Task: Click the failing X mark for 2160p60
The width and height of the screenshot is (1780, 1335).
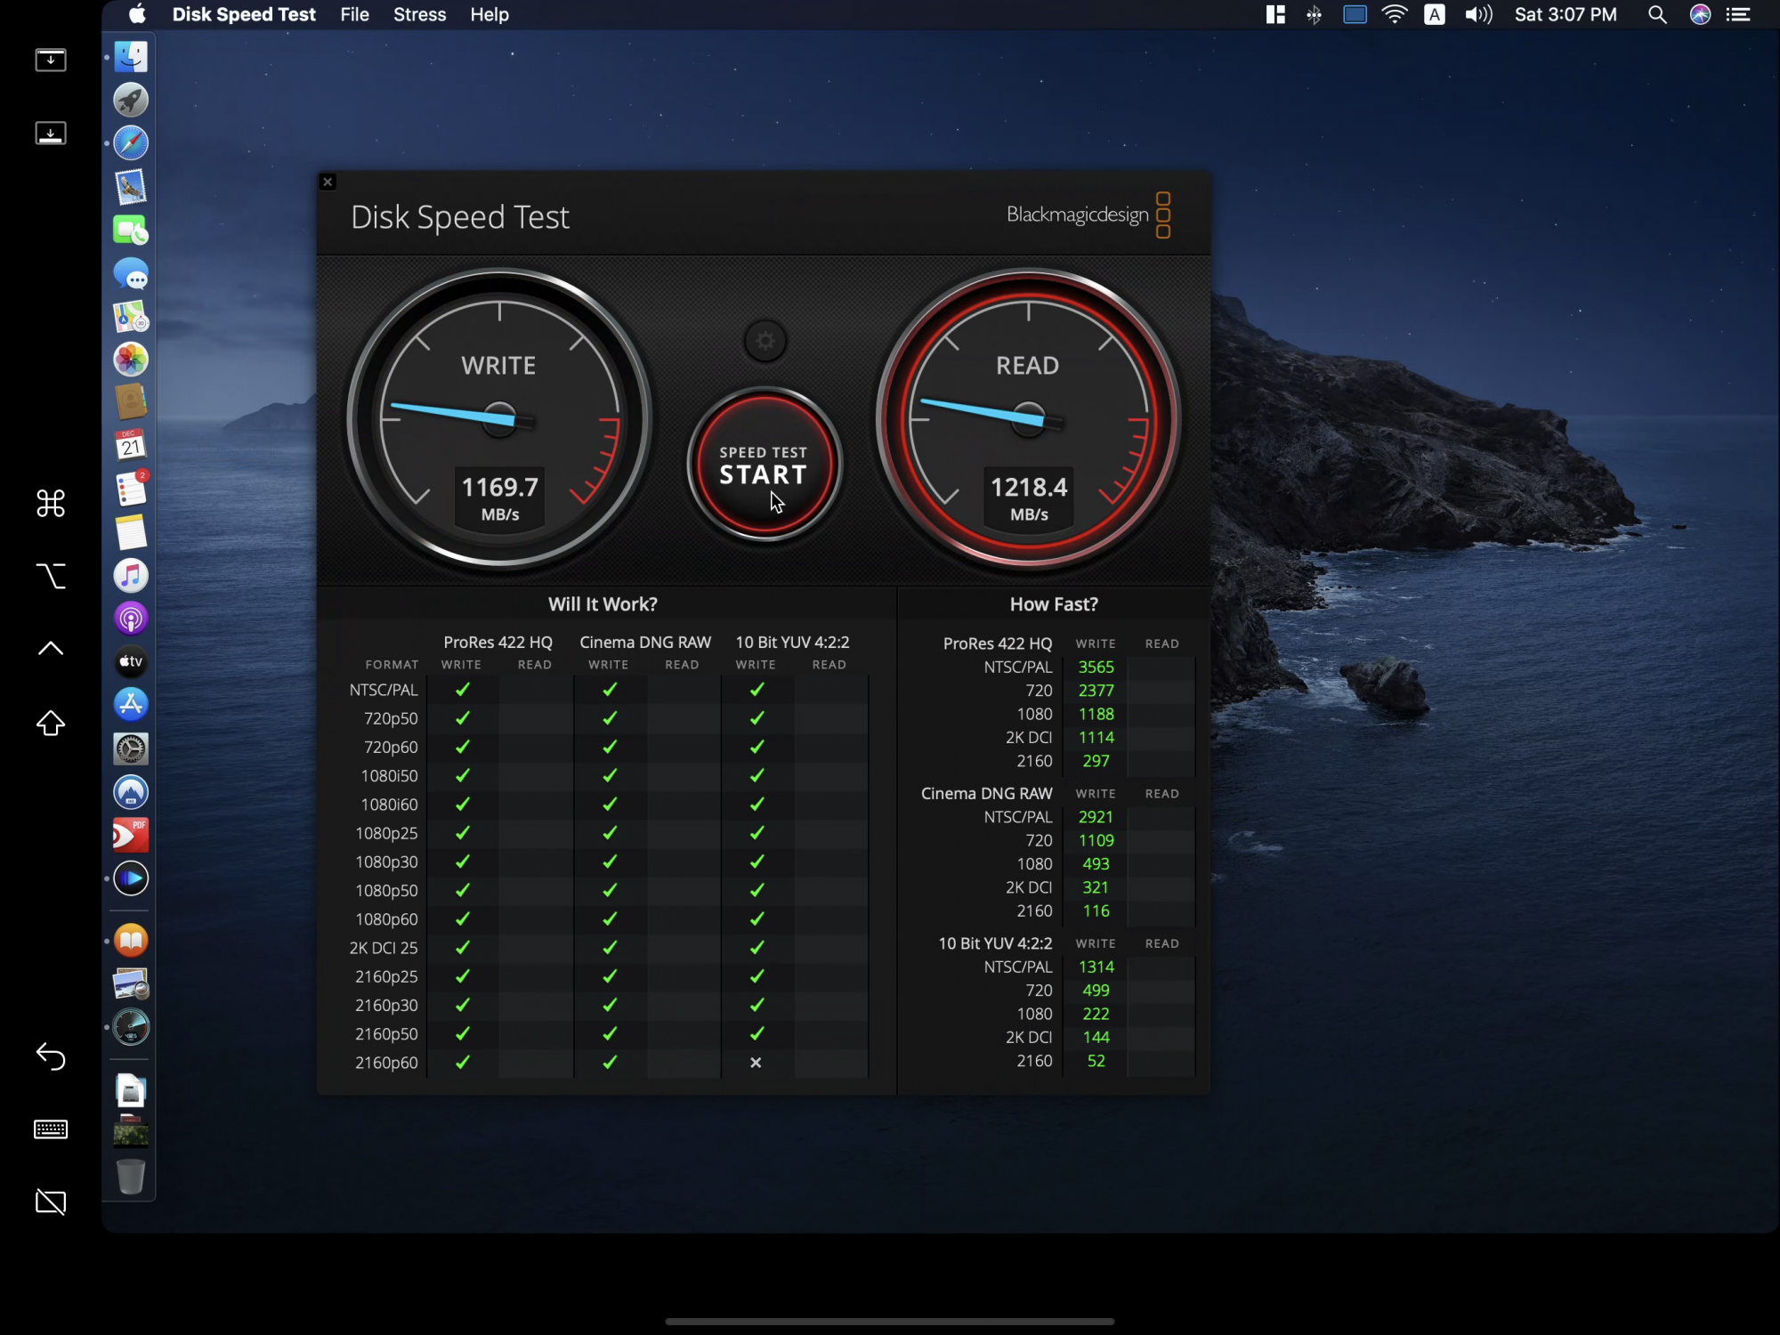Action: pos(756,1063)
